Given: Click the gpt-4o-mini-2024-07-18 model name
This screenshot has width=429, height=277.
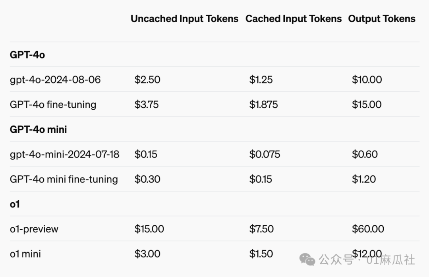Looking at the screenshot, I should click(64, 154).
